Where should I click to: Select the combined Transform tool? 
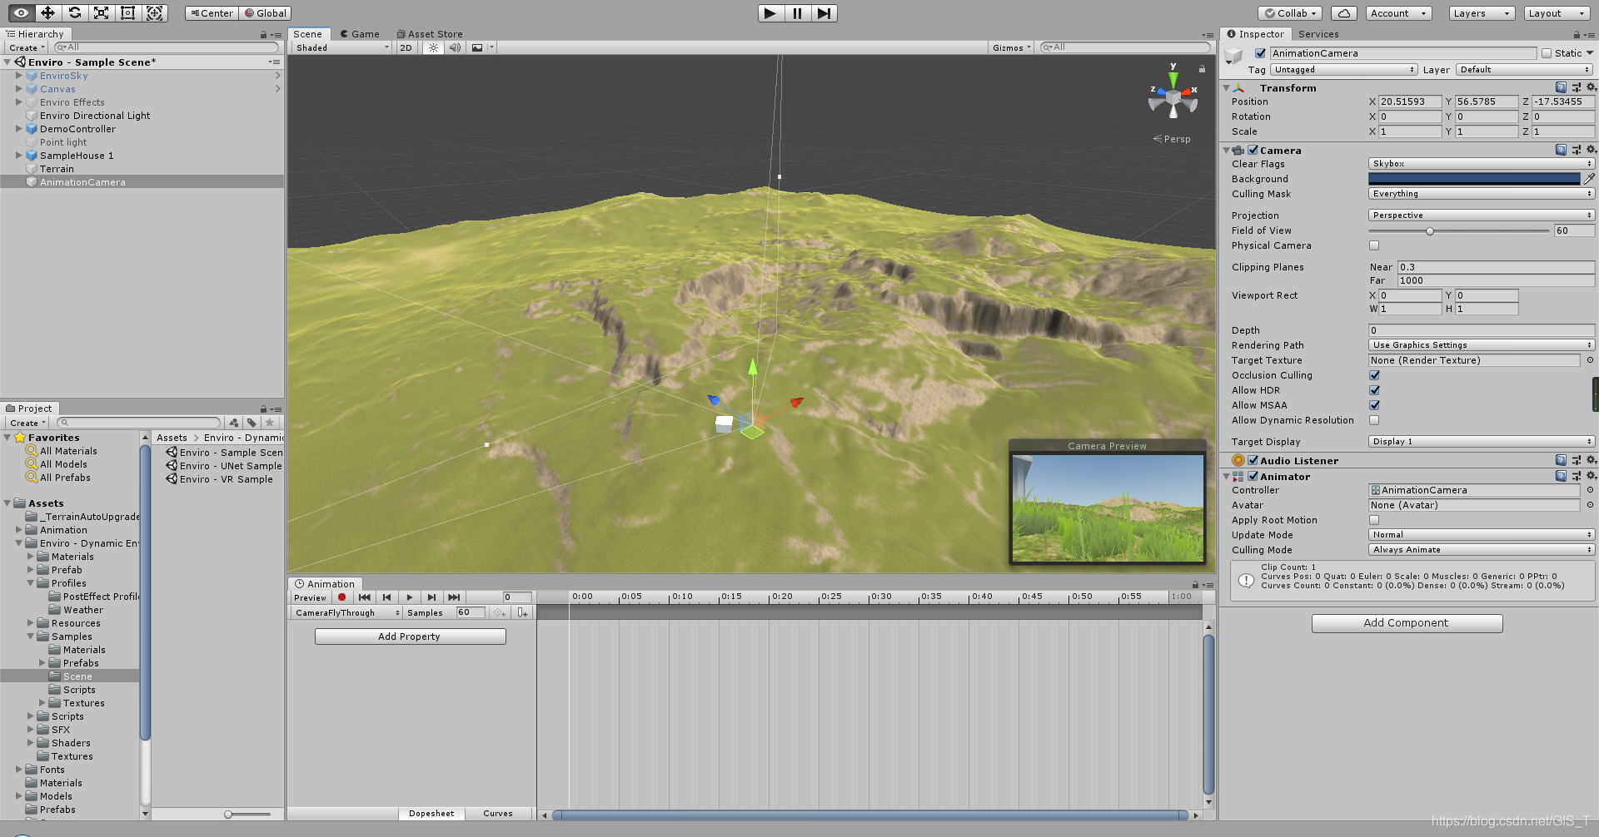click(x=154, y=12)
